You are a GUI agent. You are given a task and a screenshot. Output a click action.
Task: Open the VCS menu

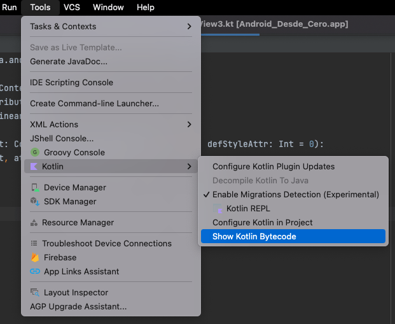(71, 7)
